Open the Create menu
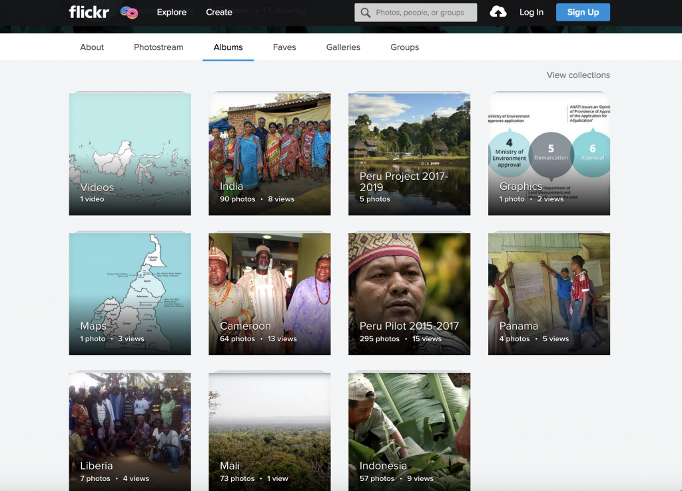The width and height of the screenshot is (682, 491). [x=218, y=12]
